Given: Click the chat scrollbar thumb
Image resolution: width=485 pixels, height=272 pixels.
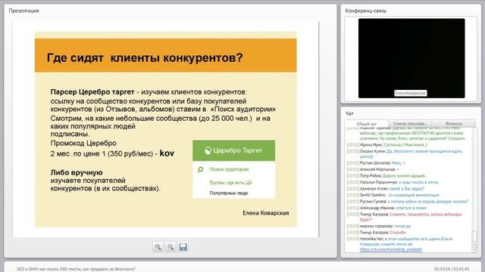Looking at the screenshot, I should 474,236.
